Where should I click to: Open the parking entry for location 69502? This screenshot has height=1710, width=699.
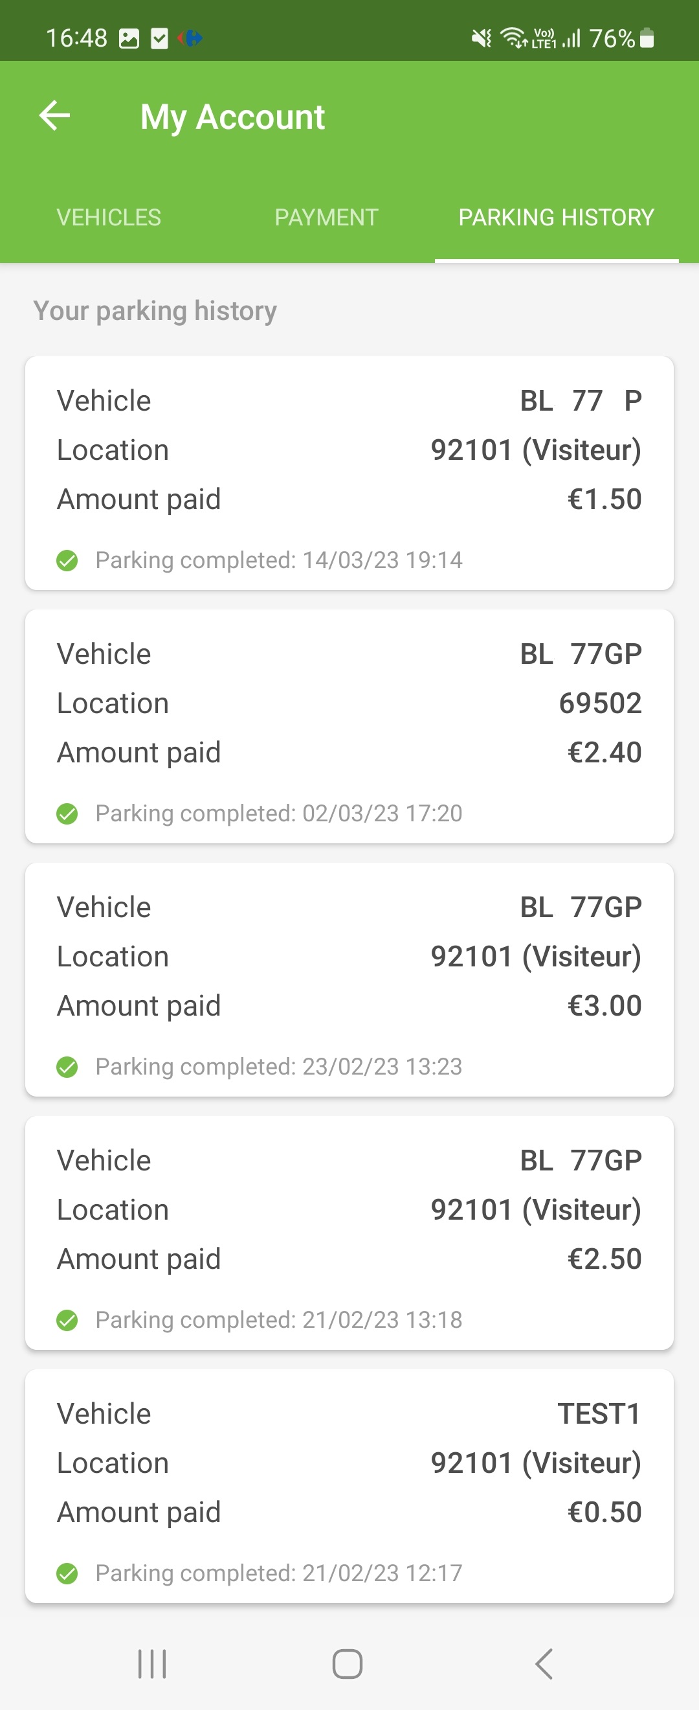(349, 726)
